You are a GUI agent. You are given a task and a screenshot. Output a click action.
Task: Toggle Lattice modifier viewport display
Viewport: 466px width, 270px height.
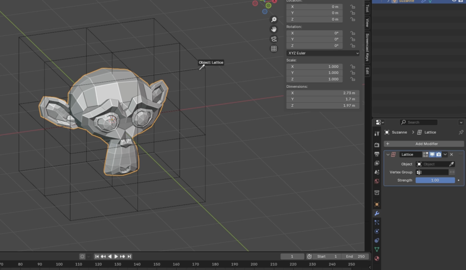pos(432,154)
